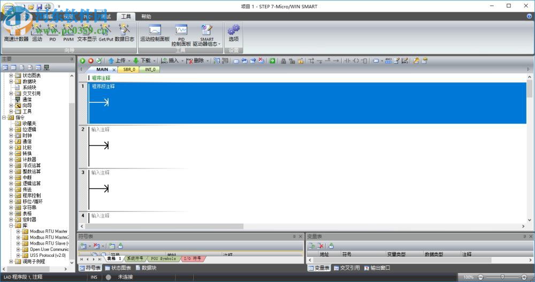Switch to the 帮助 ribbon tab

[x=146, y=17]
